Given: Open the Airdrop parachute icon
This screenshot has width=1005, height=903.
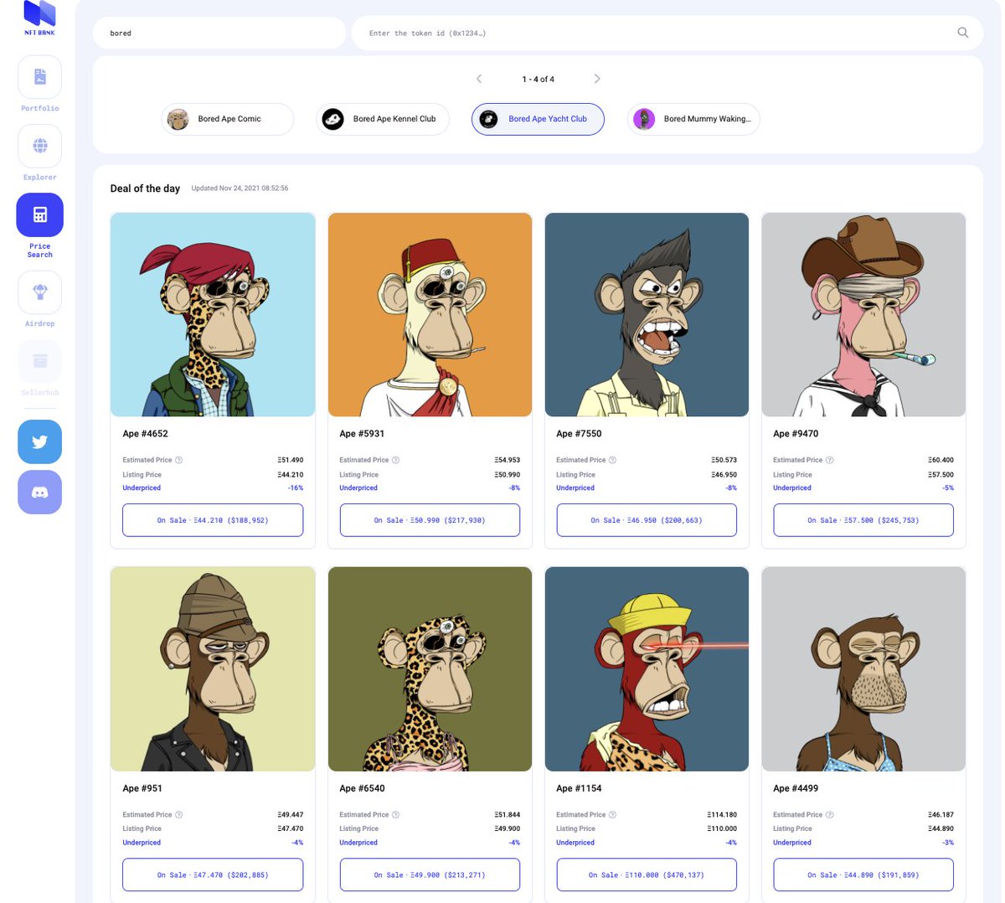Looking at the screenshot, I should click(39, 292).
